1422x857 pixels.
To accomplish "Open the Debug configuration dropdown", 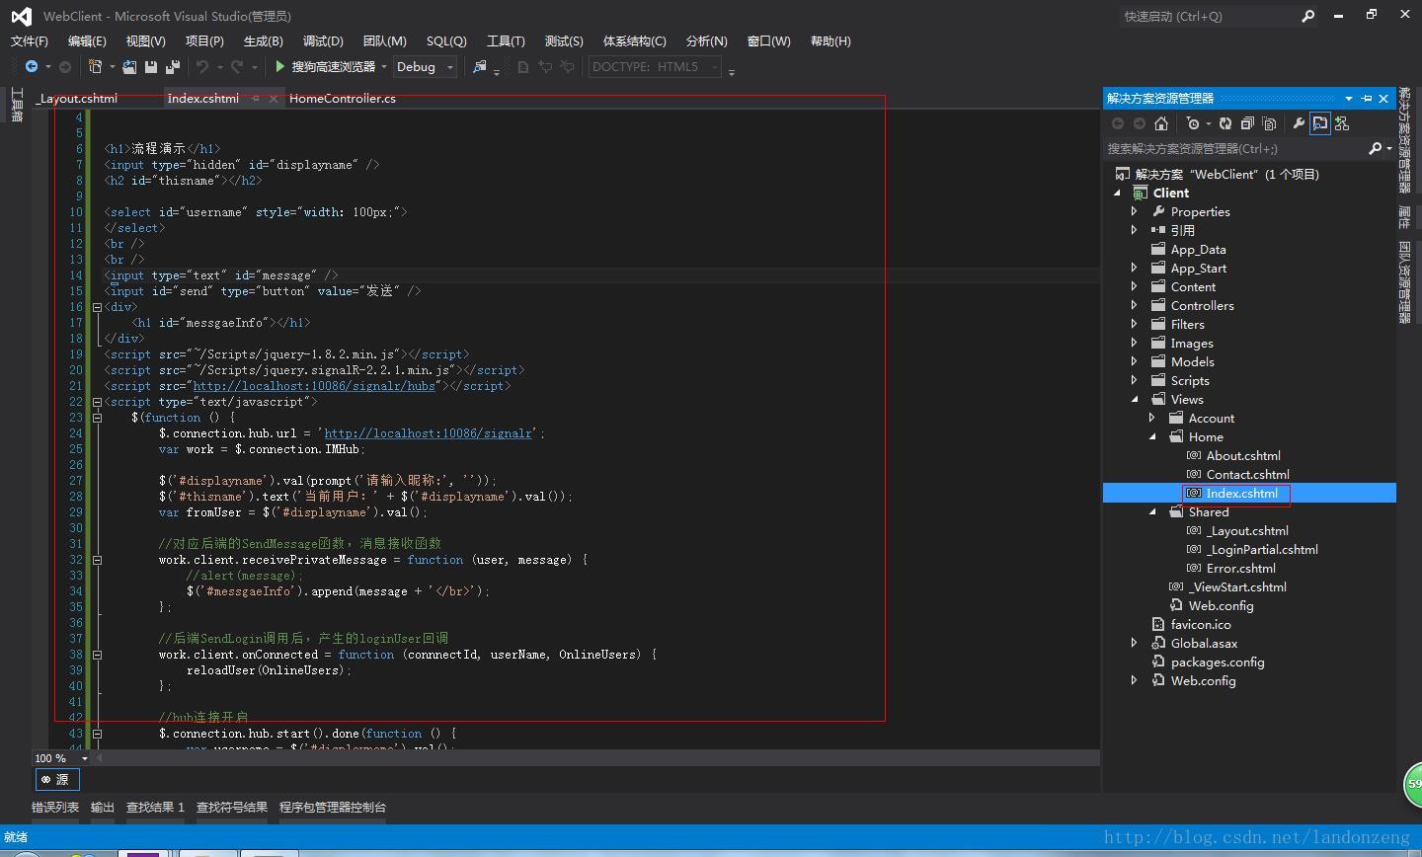I will pos(450,67).
